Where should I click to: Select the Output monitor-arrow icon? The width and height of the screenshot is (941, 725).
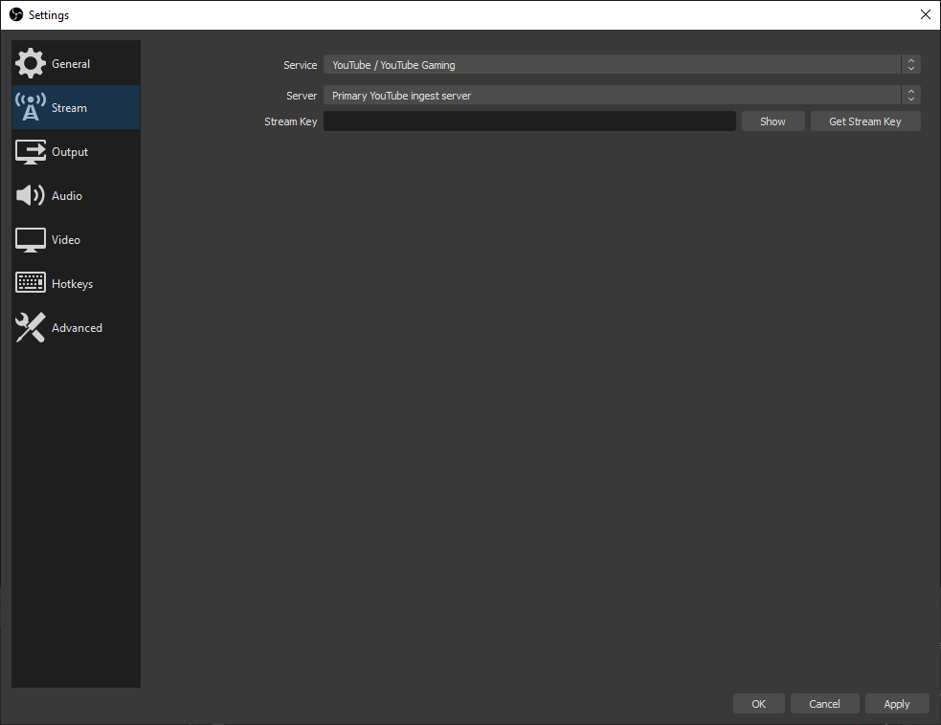(x=30, y=151)
